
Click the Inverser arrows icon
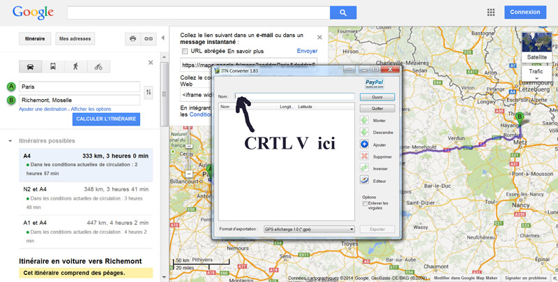point(364,168)
